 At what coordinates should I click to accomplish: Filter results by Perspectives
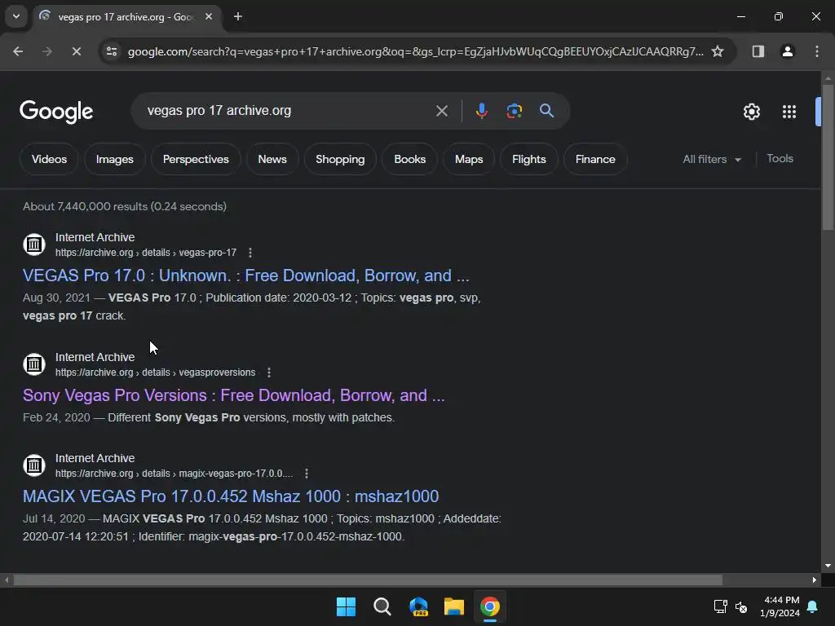pyautogui.click(x=196, y=159)
